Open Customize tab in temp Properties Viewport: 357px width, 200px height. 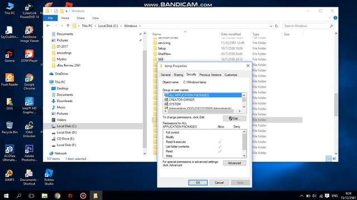pyautogui.click(x=230, y=75)
